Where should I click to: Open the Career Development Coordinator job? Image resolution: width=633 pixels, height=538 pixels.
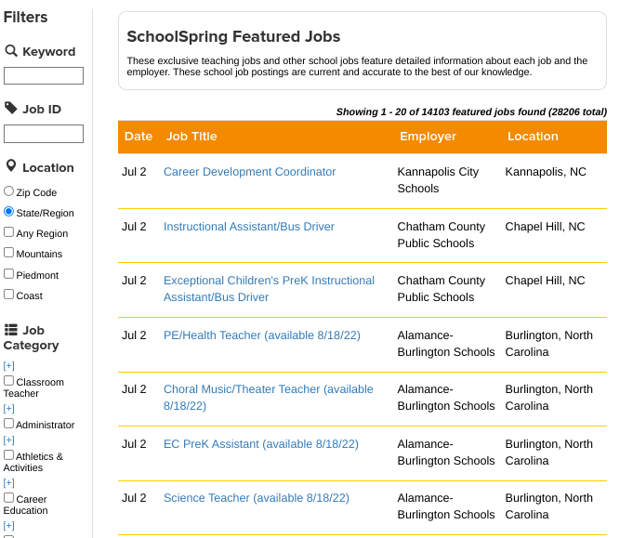pos(249,172)
